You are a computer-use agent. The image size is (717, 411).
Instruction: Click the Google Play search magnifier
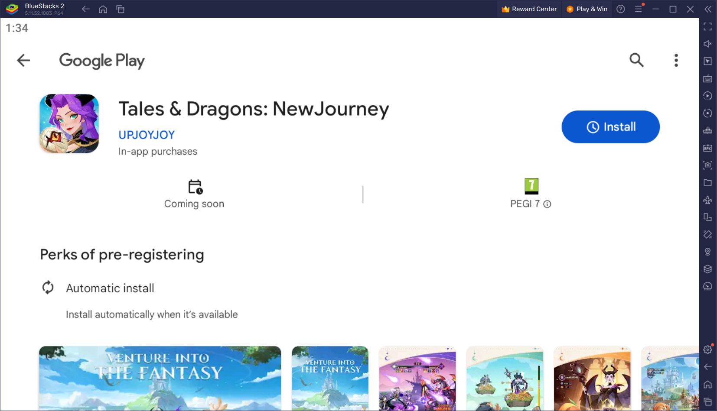[636, 60]
